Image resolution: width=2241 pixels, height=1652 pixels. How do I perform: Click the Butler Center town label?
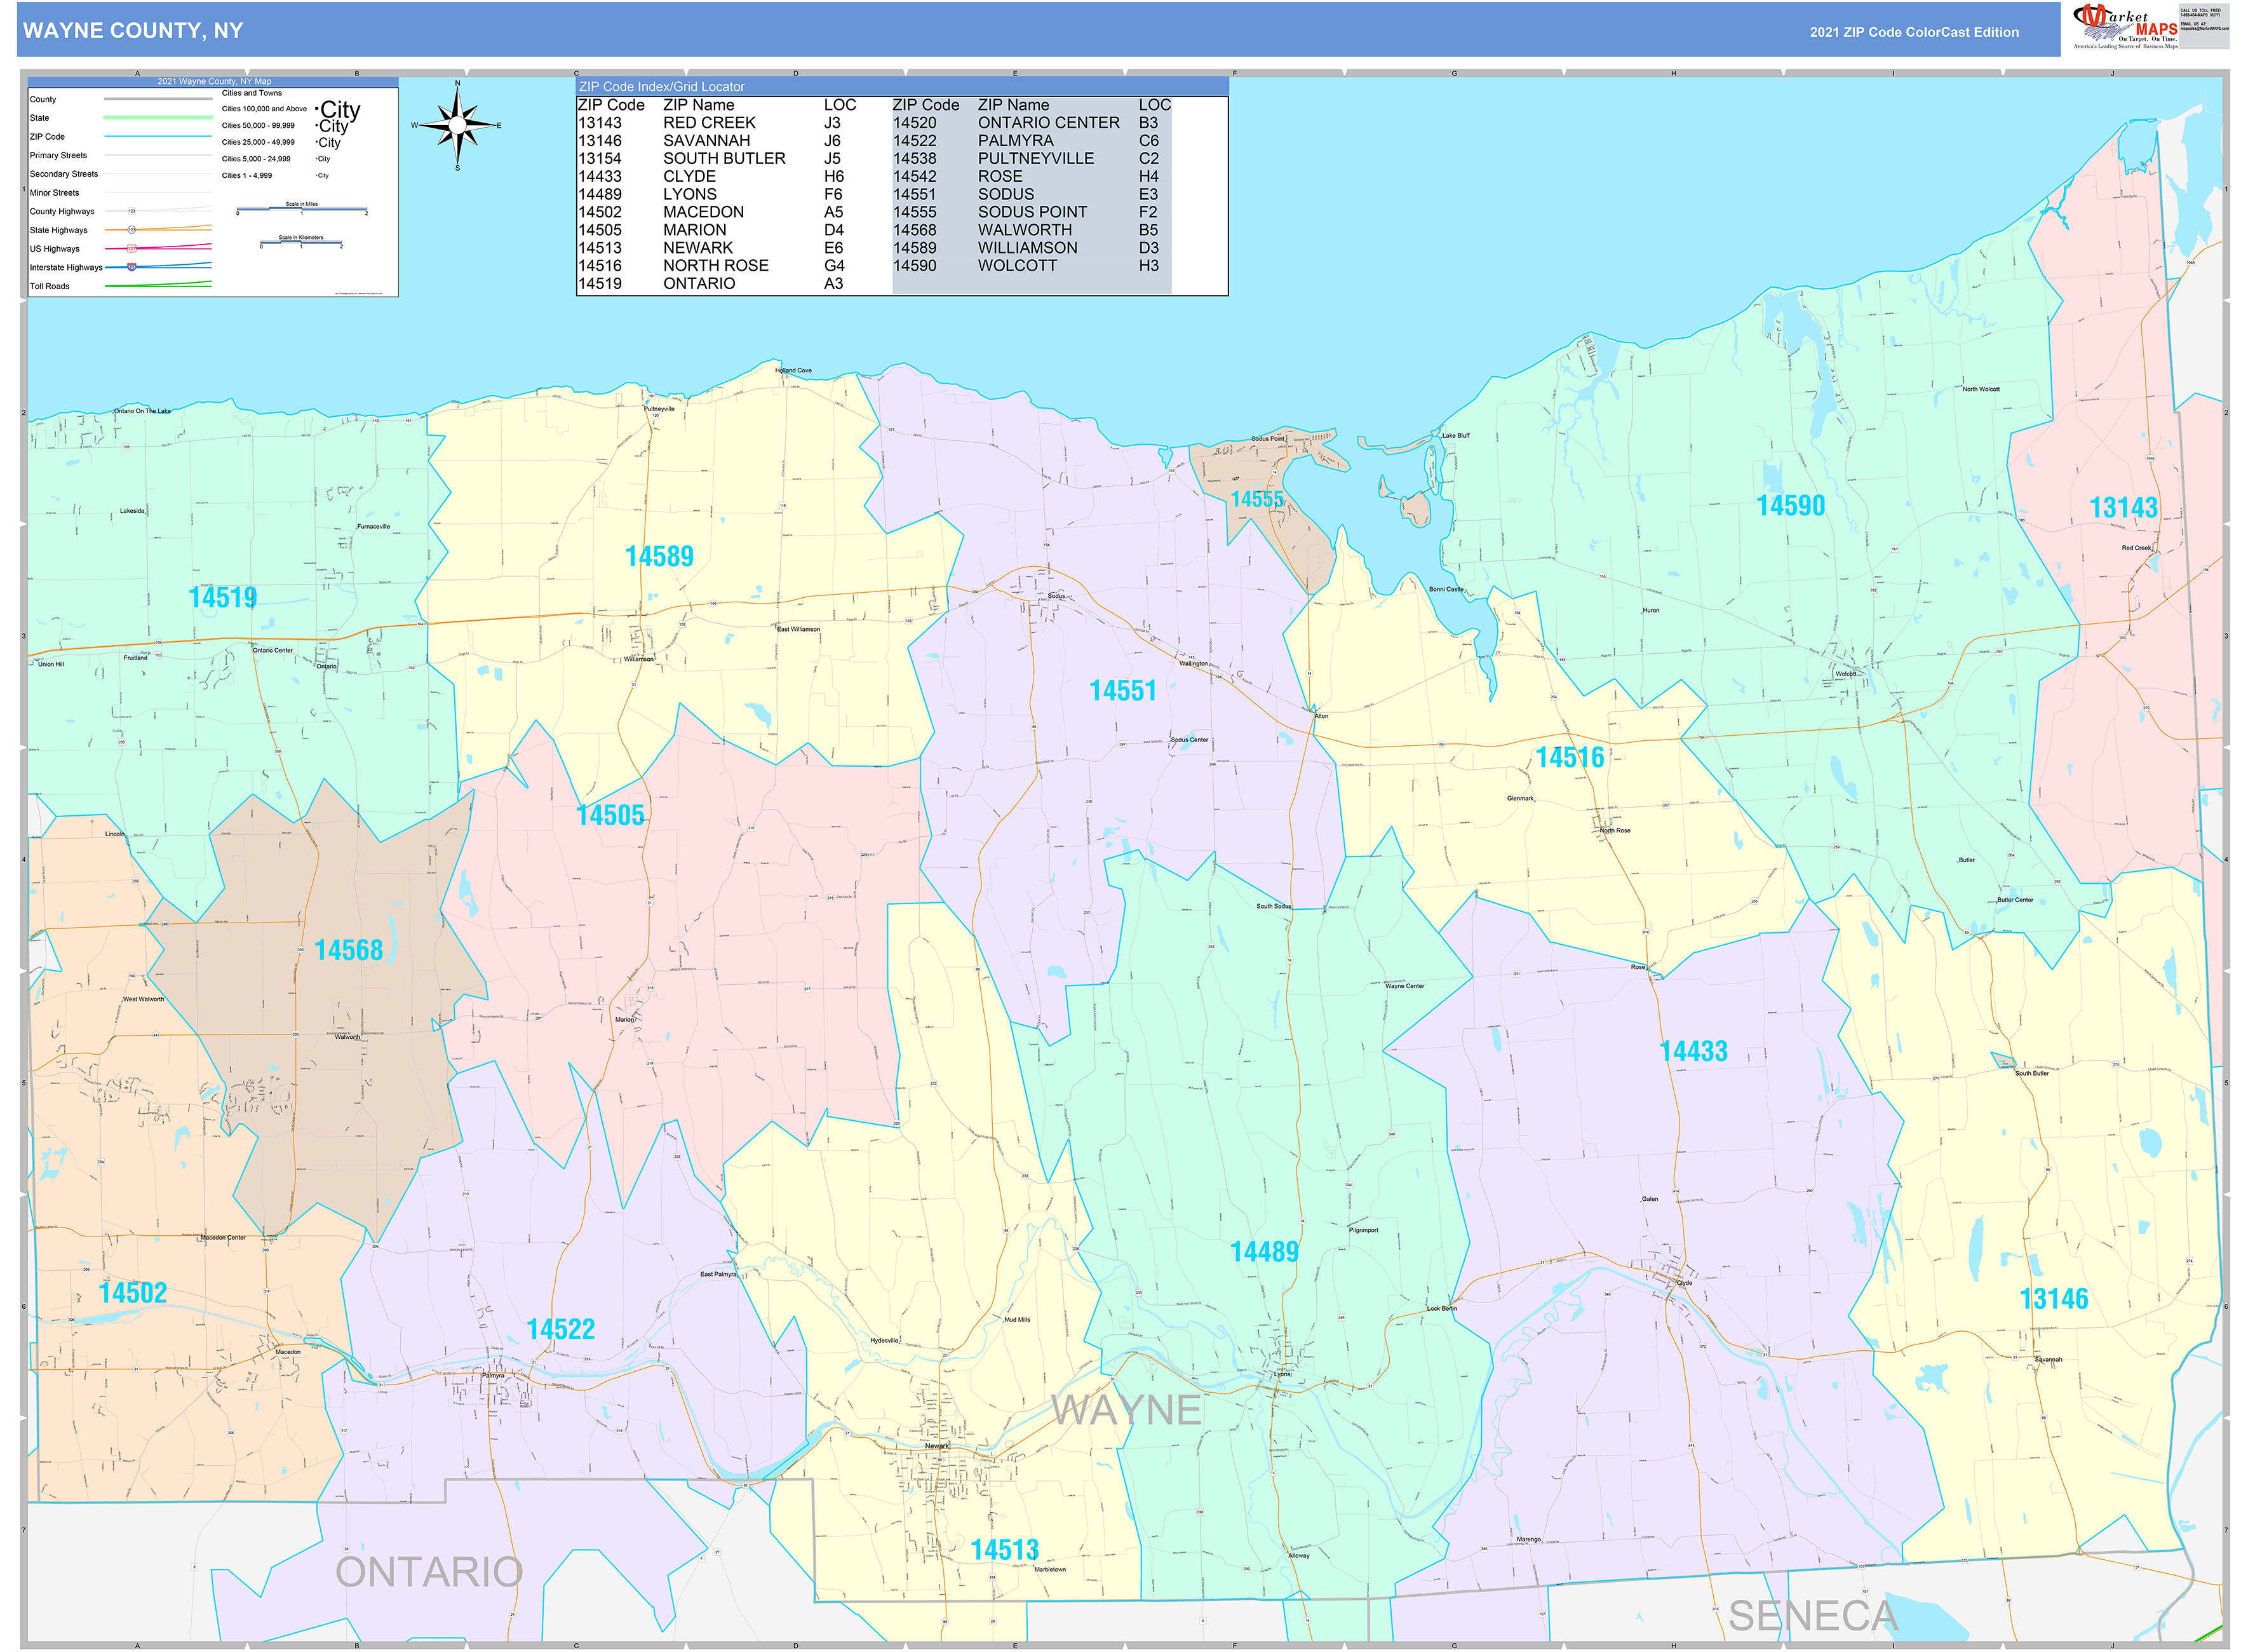pyautogui.click(x=2014, y=900)
